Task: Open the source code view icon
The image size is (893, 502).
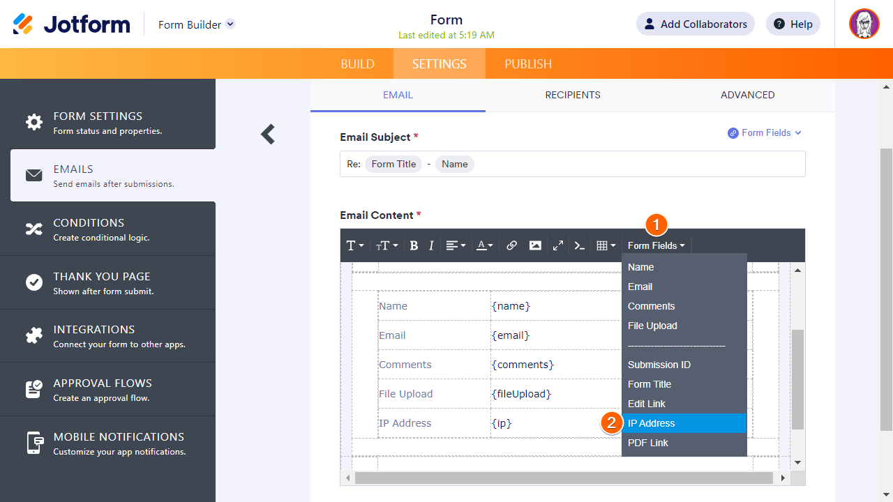Action: (x=579, y=245)
